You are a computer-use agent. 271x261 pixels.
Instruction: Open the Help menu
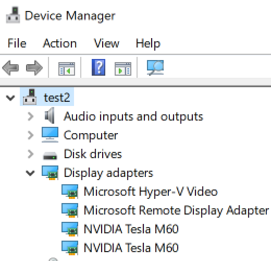point(148,43)
